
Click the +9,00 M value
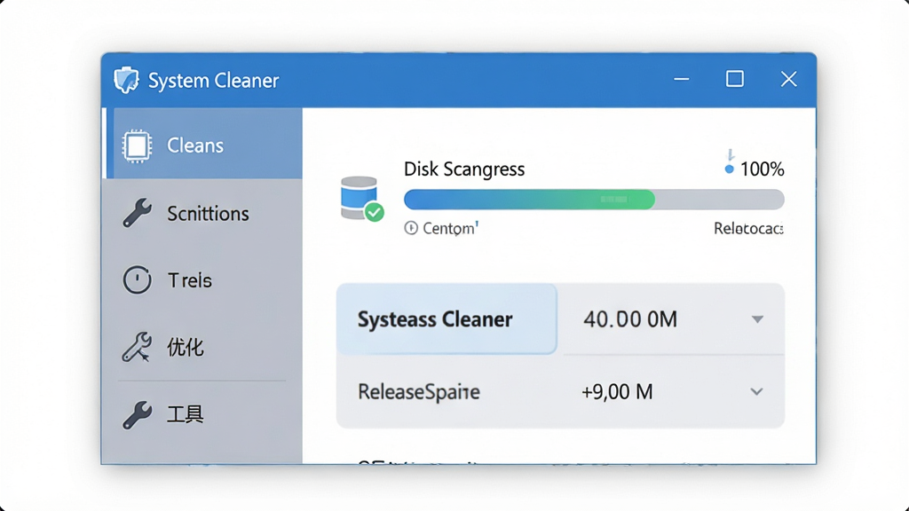pyautogui.click(x=618, y=392)
